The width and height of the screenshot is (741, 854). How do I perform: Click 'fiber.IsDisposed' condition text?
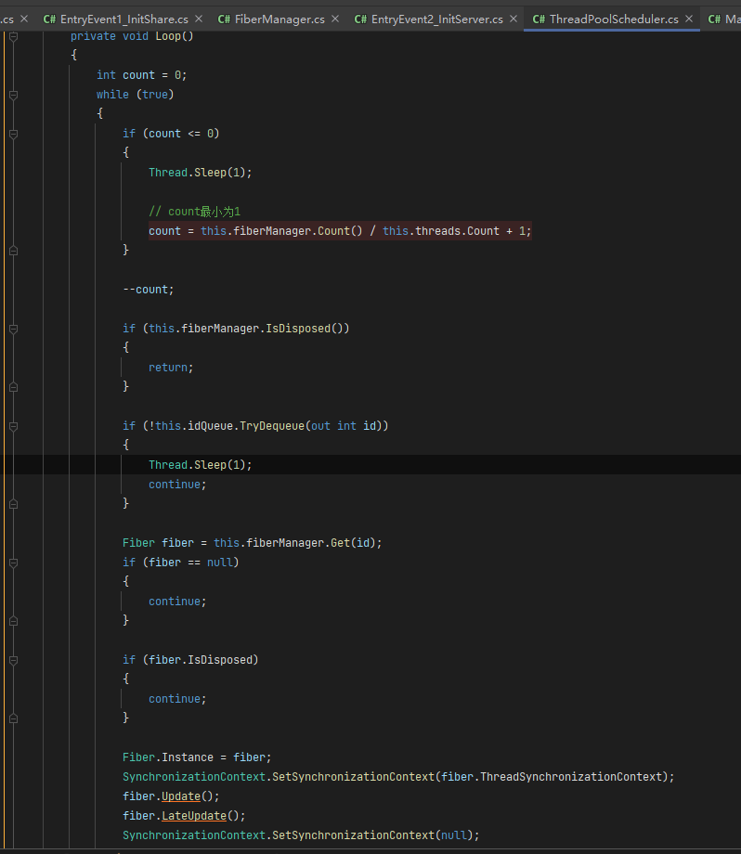[201, 660]
